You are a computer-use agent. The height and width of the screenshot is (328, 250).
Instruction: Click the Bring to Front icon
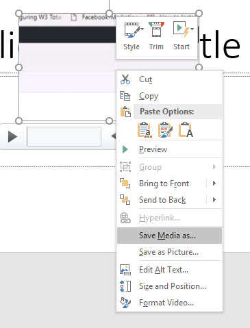click(125, 184)
